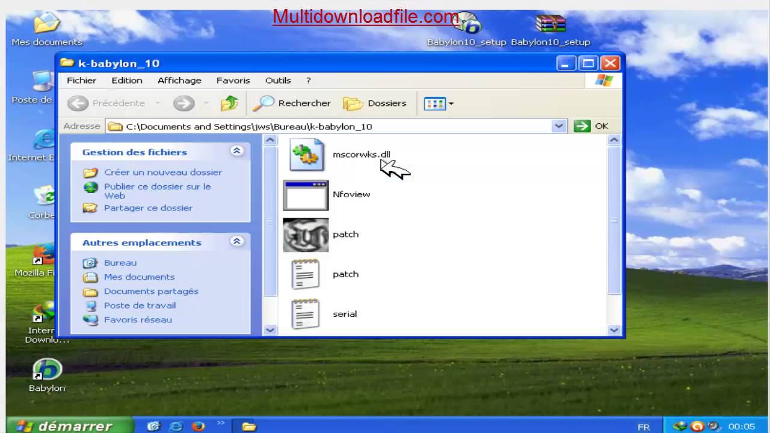Open Documents partagés link
Image resolution: width=770 pixels, height=433 pixels.
coord(151,292)
